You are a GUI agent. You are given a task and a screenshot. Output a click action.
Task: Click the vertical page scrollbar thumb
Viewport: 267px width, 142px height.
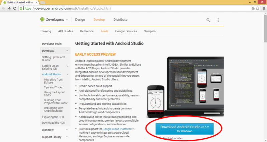265,29
